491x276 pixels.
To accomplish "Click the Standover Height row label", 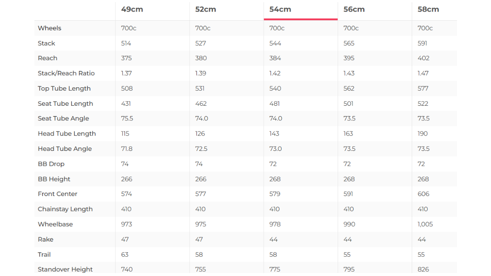I will [65, 270].
